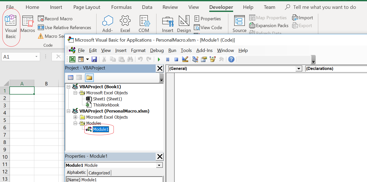Click the Name Box showing A1
This screenshot has height=182, width=367.
[18, 57]
